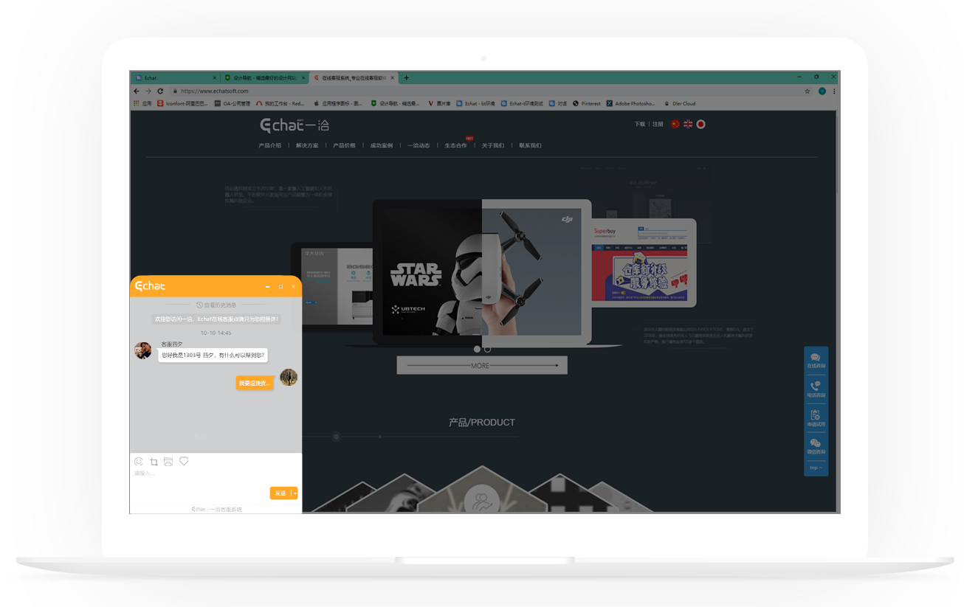Open the OA-公司管理 bookmark
Viewport: 964px width, 607px height.
click(233, 103)
